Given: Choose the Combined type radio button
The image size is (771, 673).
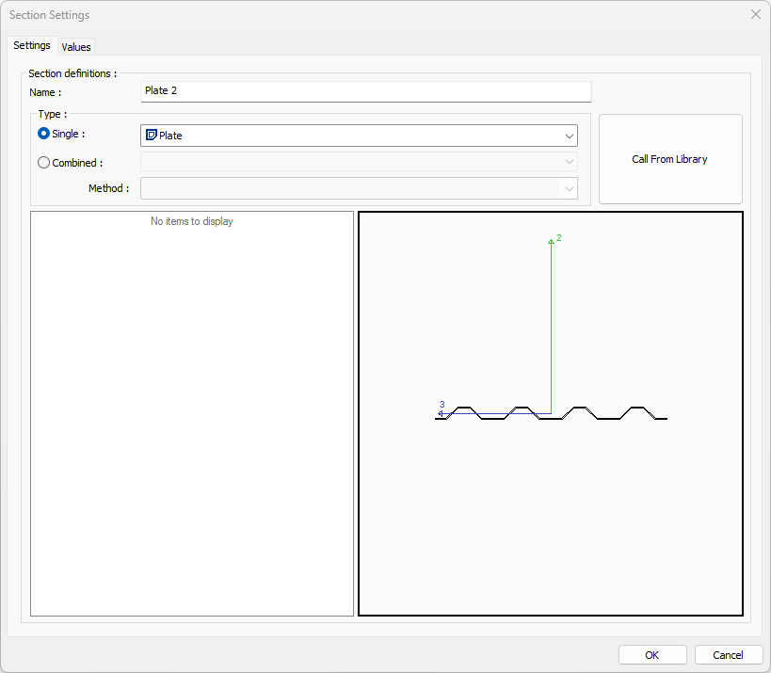Looking at the screenshot, I should click(43, 163).
